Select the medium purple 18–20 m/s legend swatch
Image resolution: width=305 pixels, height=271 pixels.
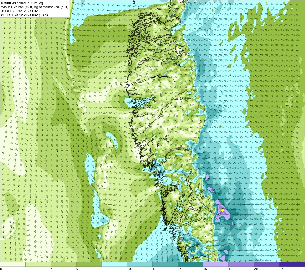pos(241,264)
